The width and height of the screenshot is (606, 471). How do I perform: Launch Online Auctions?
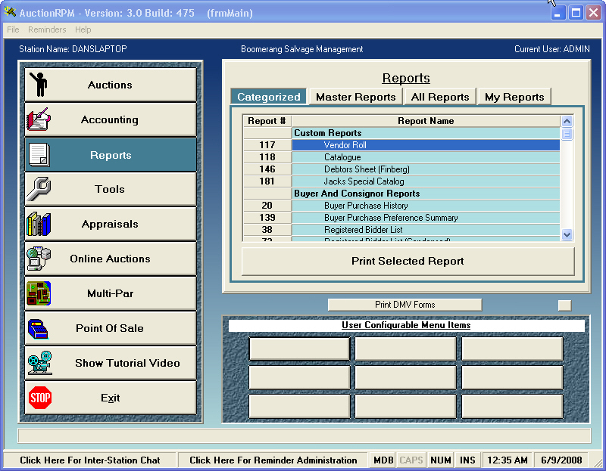coord(111,259)
